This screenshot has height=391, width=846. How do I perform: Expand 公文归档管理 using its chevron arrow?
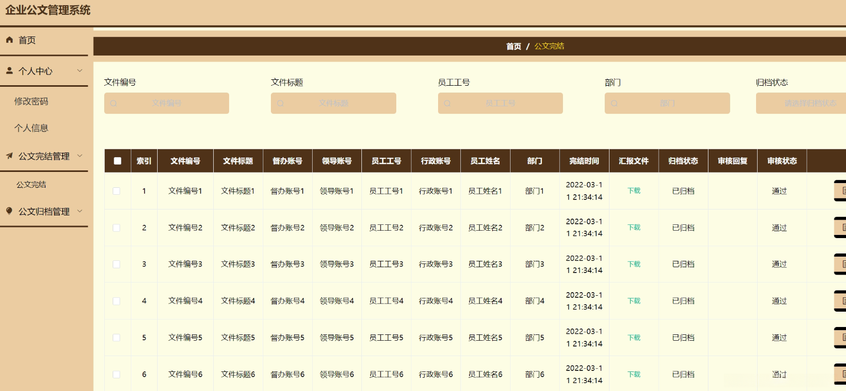click(x=80, y=211)
